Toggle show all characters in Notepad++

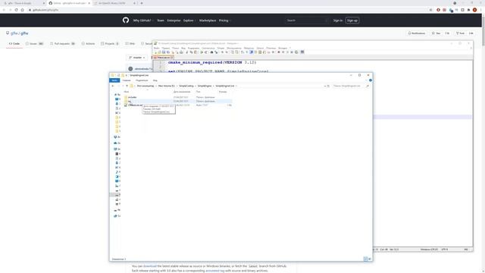pos(247,52)
